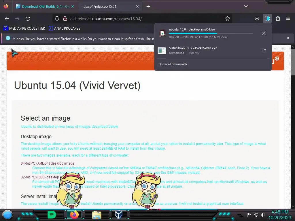The image size is (295, 221).
Task: Open the volume speaker tray icon
Action: coord(263,215)
